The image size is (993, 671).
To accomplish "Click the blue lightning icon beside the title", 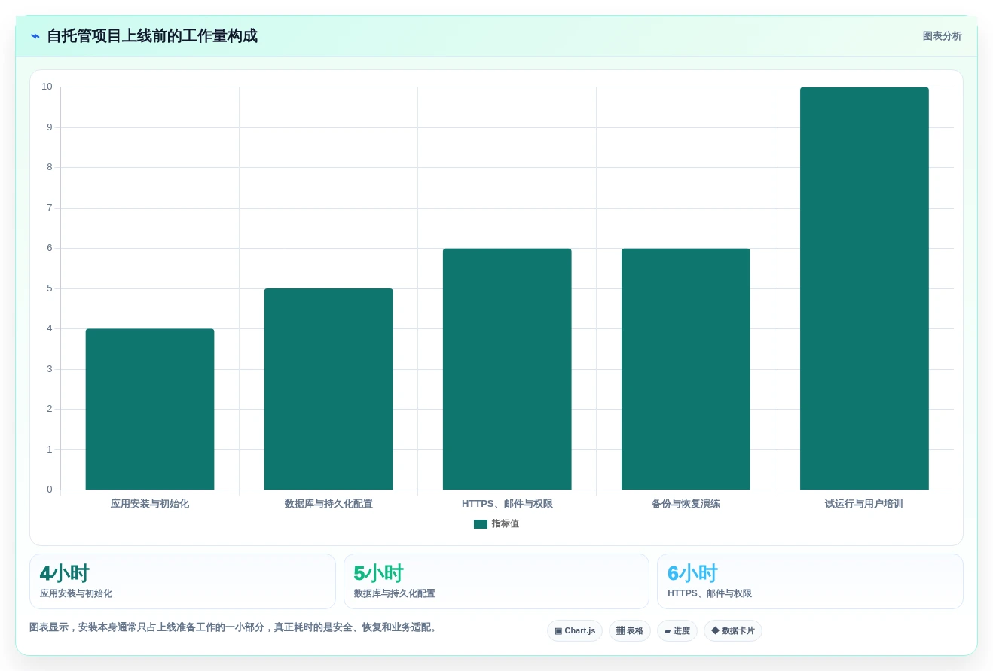I will pyautogui.click(x=35, y=36).
